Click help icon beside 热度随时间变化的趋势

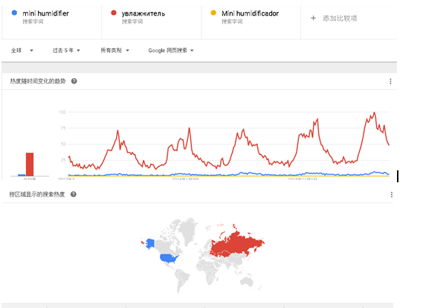click(74, 81)
